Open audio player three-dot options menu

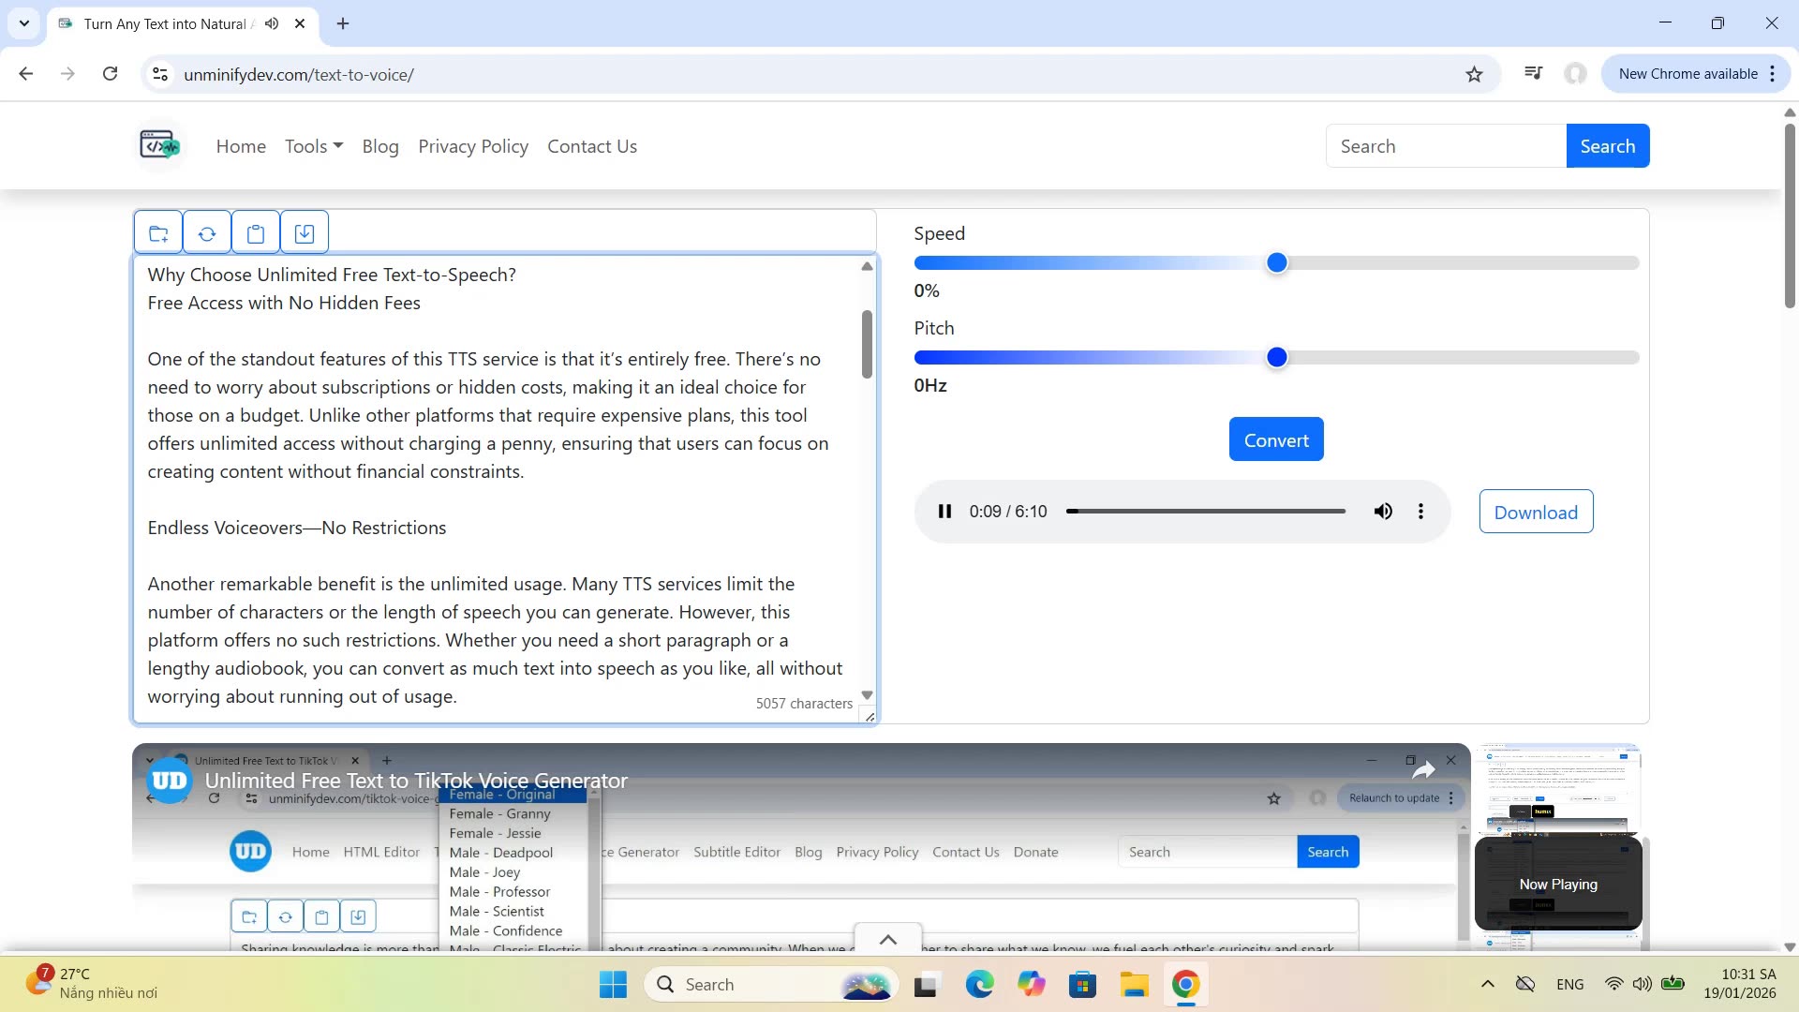(x=1420, y=512)
